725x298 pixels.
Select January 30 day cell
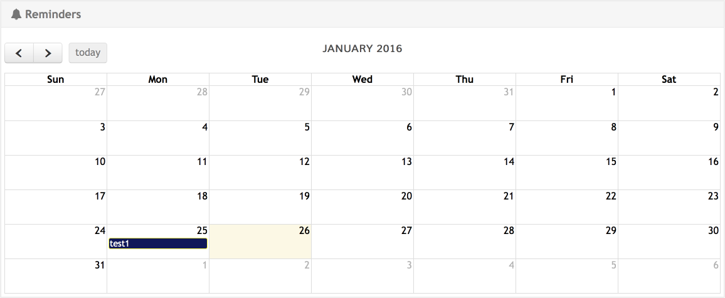coord(669,242)
